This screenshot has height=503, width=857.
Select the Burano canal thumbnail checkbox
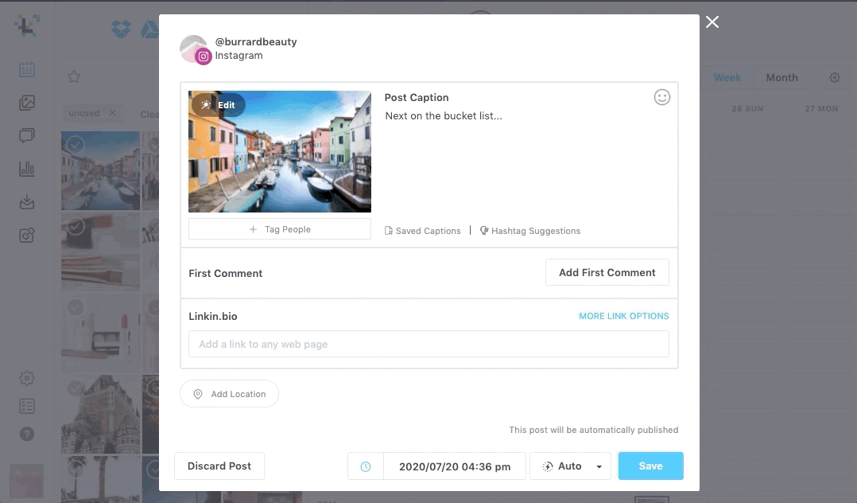coord(76,145)
